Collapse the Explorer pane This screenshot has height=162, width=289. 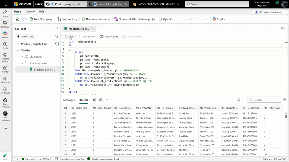[x=58, y=28]
